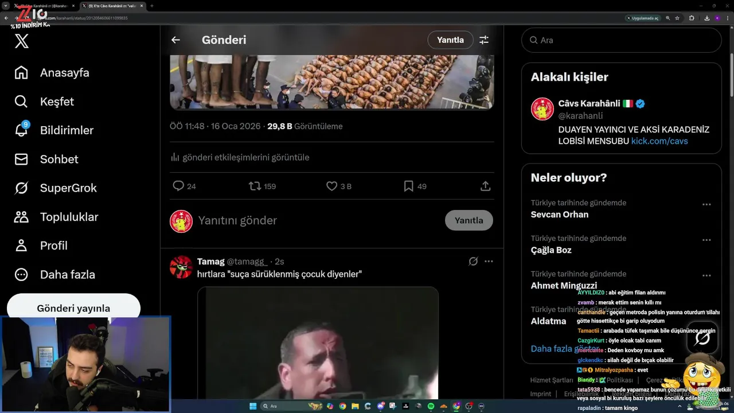Open Câvs Karahânli profile name

point(589,104)
